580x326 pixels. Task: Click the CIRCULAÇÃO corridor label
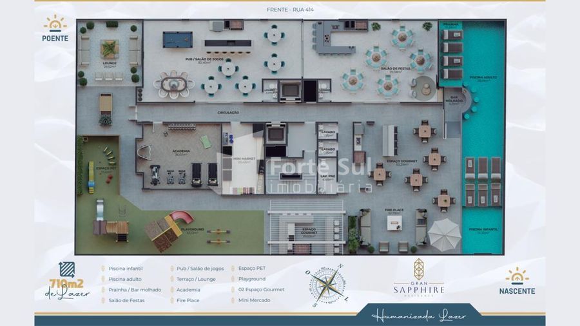228,112
